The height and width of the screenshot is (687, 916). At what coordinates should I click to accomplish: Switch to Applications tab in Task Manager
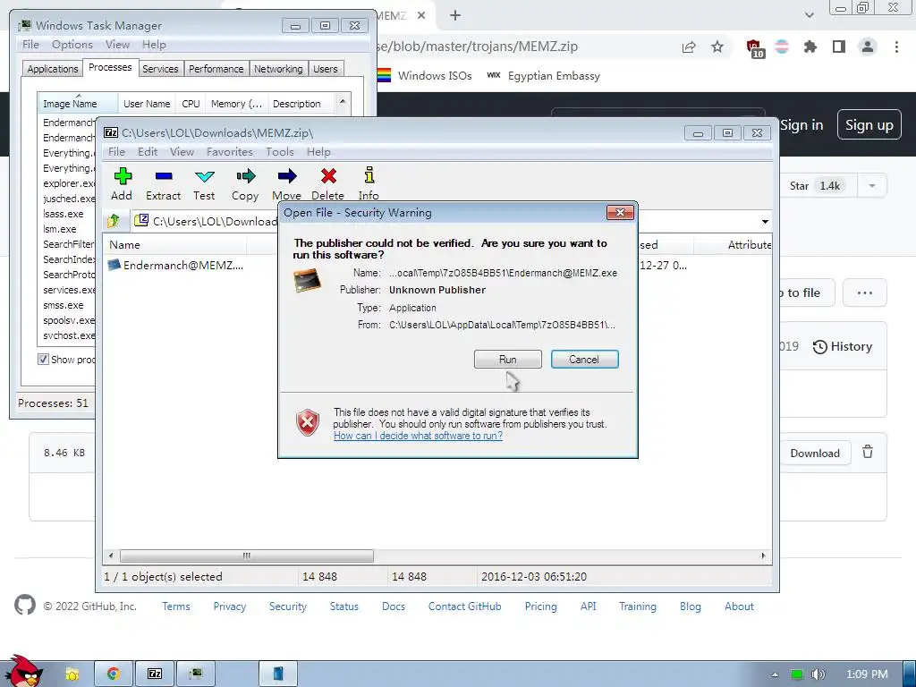click(x=53, y=69)
